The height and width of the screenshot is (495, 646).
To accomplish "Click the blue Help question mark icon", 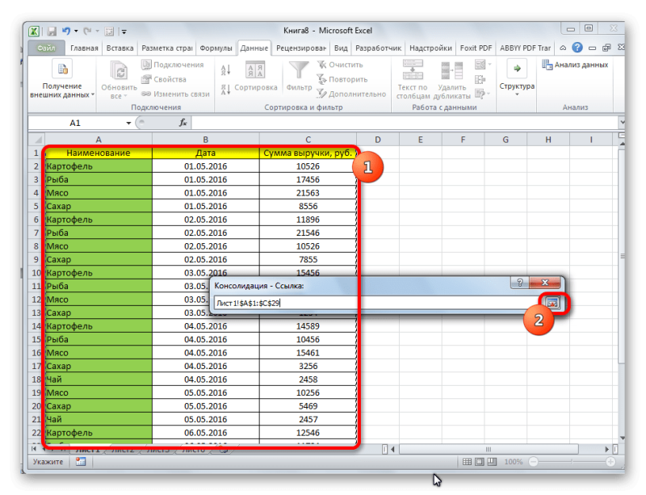I will click(x=577, y=48).
